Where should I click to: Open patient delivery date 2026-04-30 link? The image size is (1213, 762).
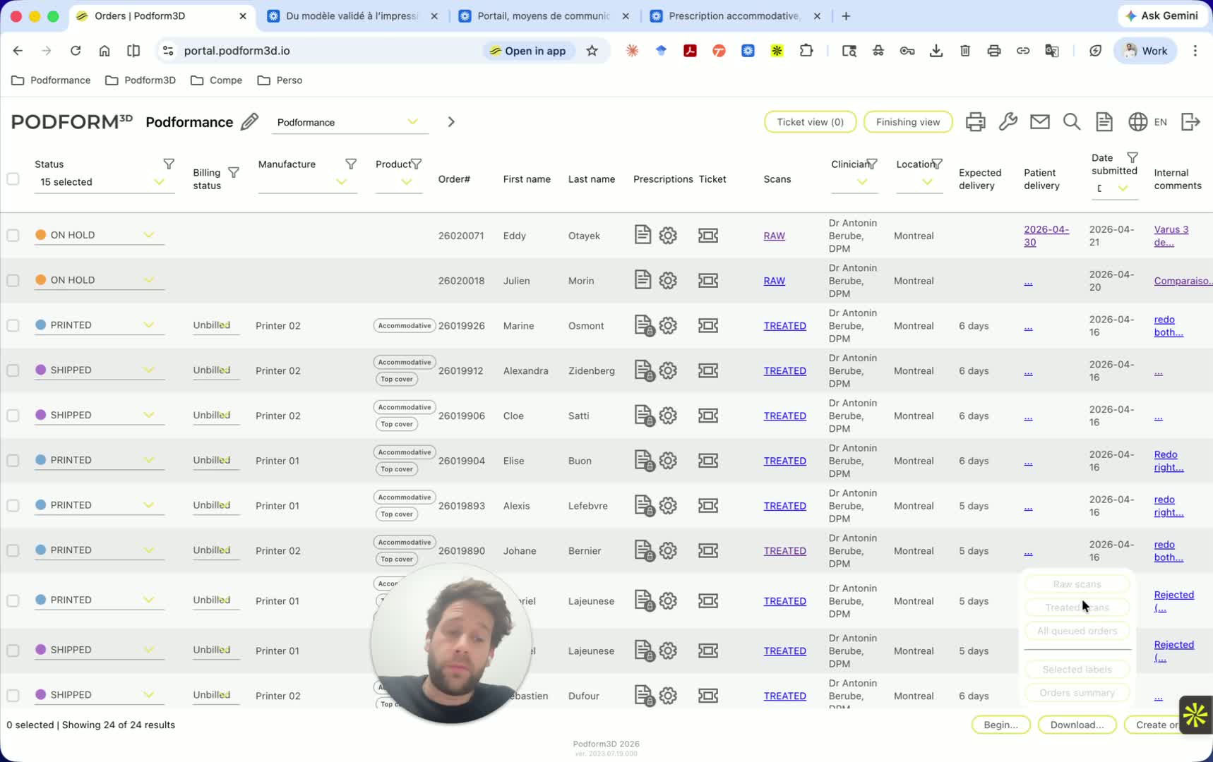1046,236
